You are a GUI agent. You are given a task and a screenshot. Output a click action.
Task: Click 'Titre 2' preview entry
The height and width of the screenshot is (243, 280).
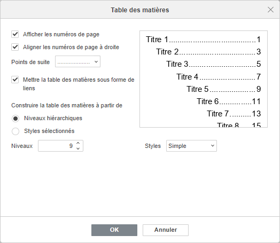point(167,52)
